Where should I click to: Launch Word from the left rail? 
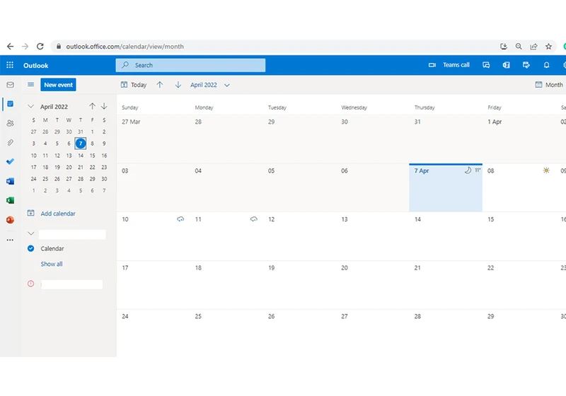tap(10, 181)
